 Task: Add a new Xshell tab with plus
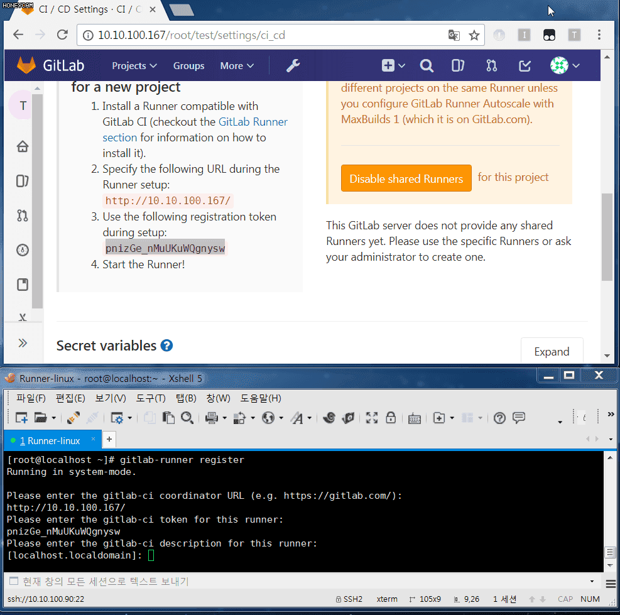pos(109,439)
